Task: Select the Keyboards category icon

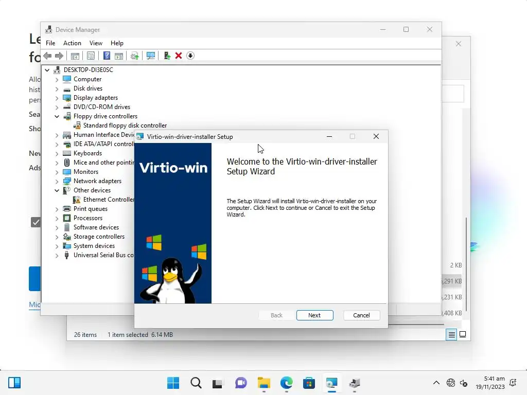Action: click(67, 153)
